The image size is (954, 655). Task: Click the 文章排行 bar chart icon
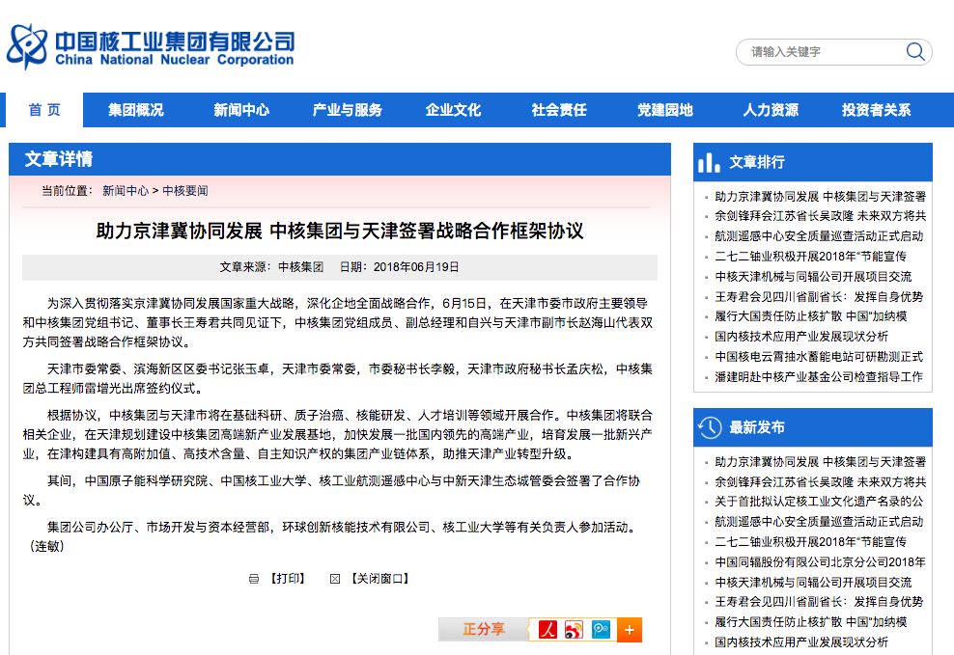[x=709, y=162]
